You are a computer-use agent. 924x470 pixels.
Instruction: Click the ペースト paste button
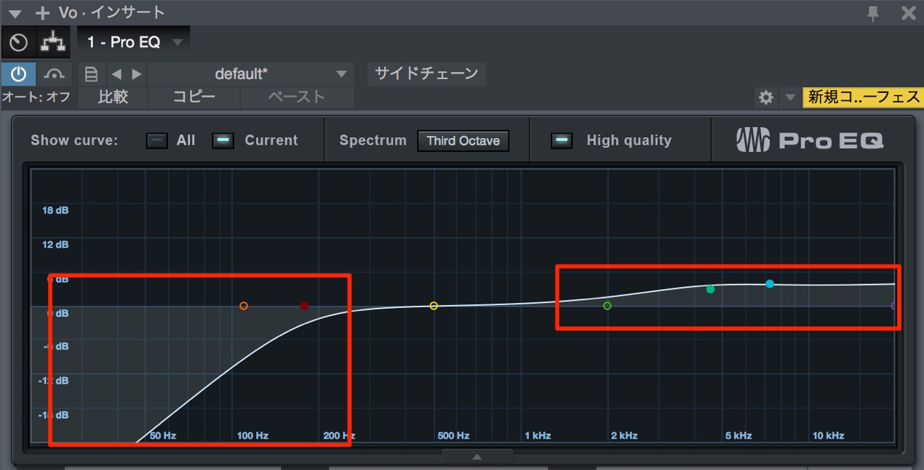coord(297,97)
